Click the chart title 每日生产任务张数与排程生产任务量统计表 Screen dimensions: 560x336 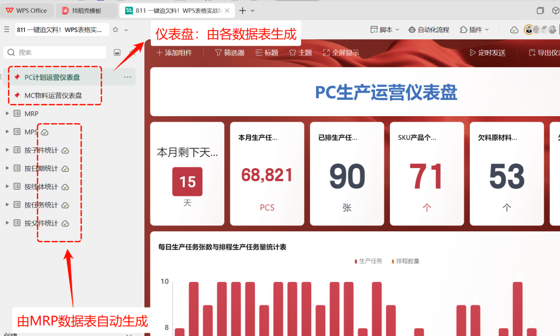pos(222,247)
